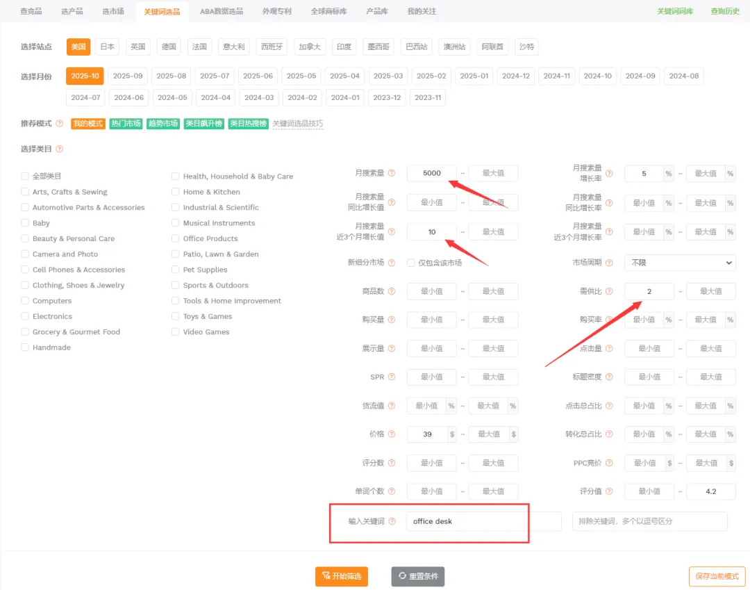Check Office Products category
The height and width of the screenshot is (590, 750).
(x=176, y=238)
